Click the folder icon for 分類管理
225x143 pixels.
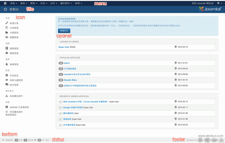pyautogui.click(x=7, y=32)
